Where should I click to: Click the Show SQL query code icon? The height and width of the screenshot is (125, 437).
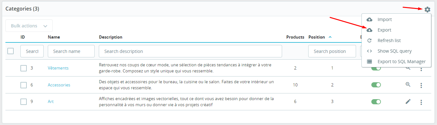tap(369, 51)
